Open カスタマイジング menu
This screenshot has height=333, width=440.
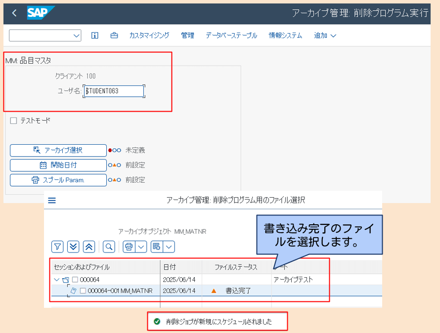[149, 36]
